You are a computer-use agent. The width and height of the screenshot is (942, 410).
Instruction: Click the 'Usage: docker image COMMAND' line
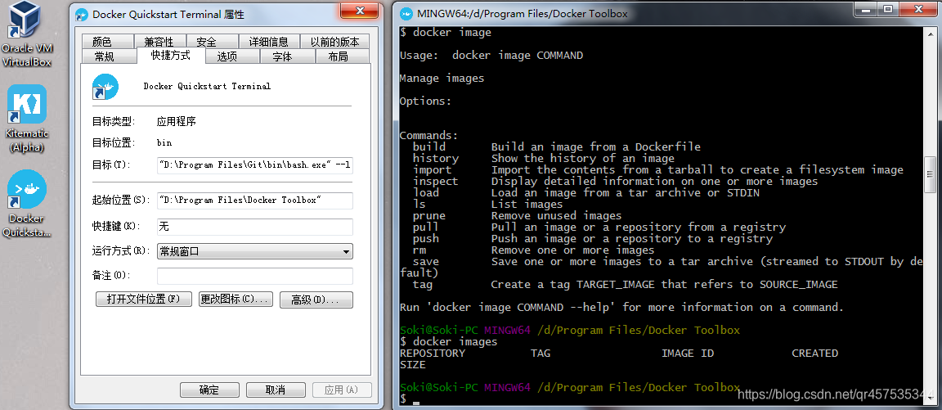(491, 56)
